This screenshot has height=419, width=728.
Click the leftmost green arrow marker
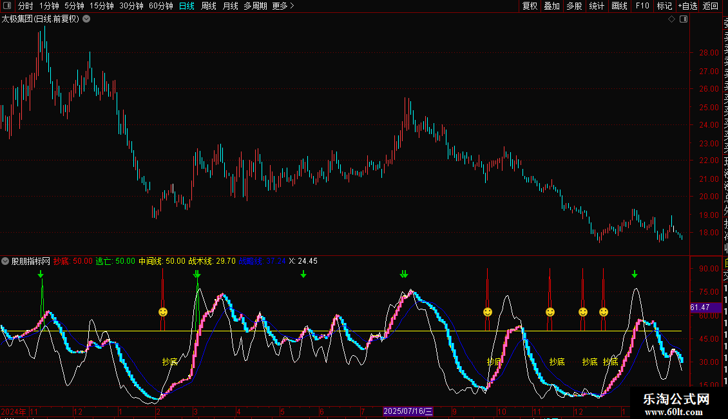tap(41, 275)
